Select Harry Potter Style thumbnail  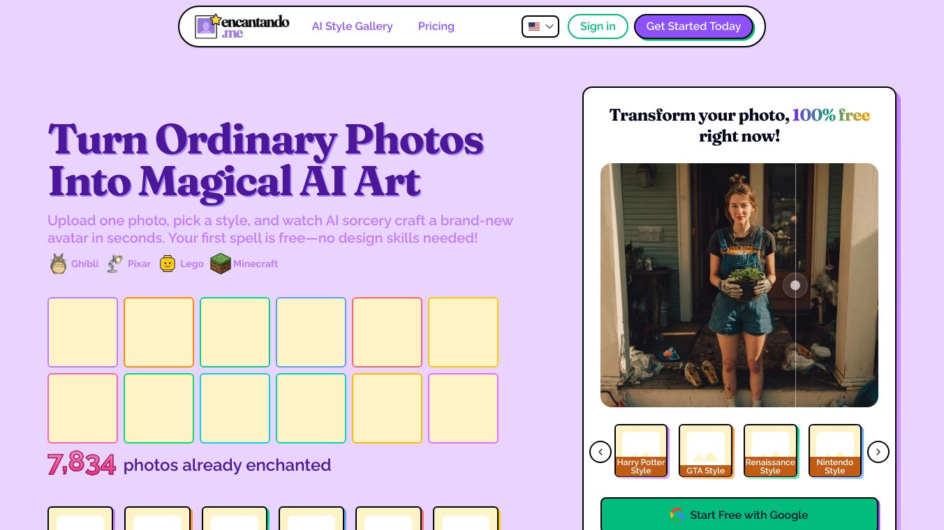coord(641,450)
